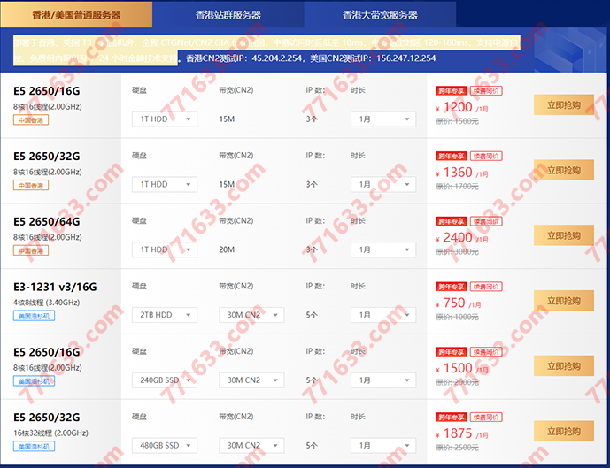Click the 原价: 3000元 strikethrough price
The image size is (610, 468).
[457, 252]
